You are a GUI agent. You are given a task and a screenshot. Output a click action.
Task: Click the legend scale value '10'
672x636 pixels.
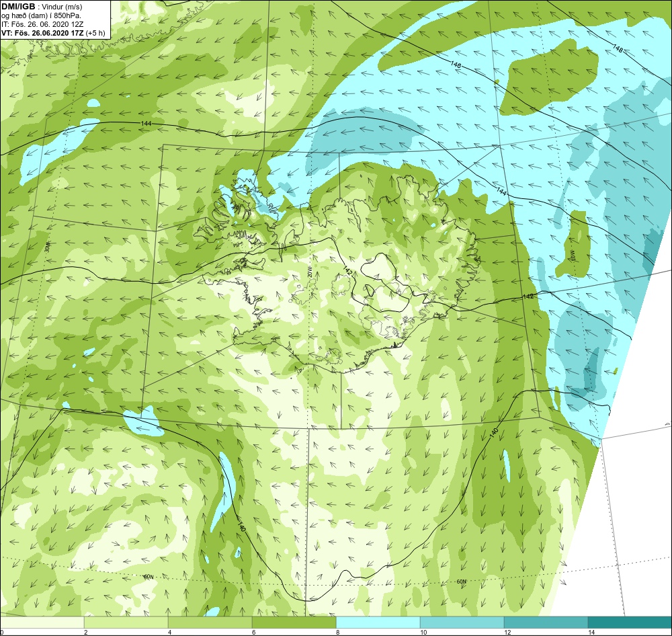[x=423, y=632]
